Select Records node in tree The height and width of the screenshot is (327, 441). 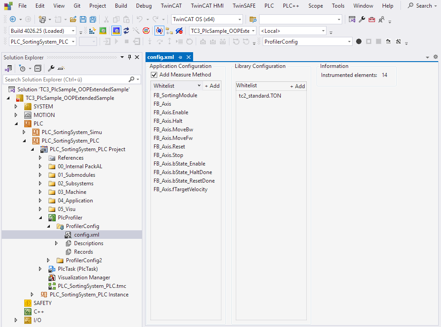[x=83, y=252]
